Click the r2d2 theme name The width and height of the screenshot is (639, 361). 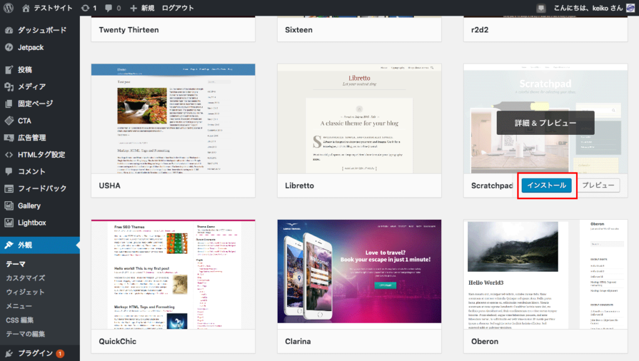[480, 30]
